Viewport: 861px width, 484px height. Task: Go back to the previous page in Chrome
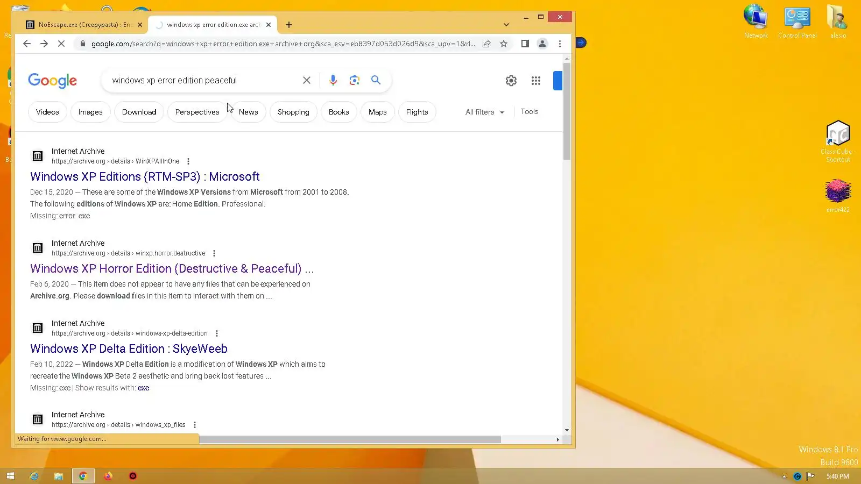[27, 44]
